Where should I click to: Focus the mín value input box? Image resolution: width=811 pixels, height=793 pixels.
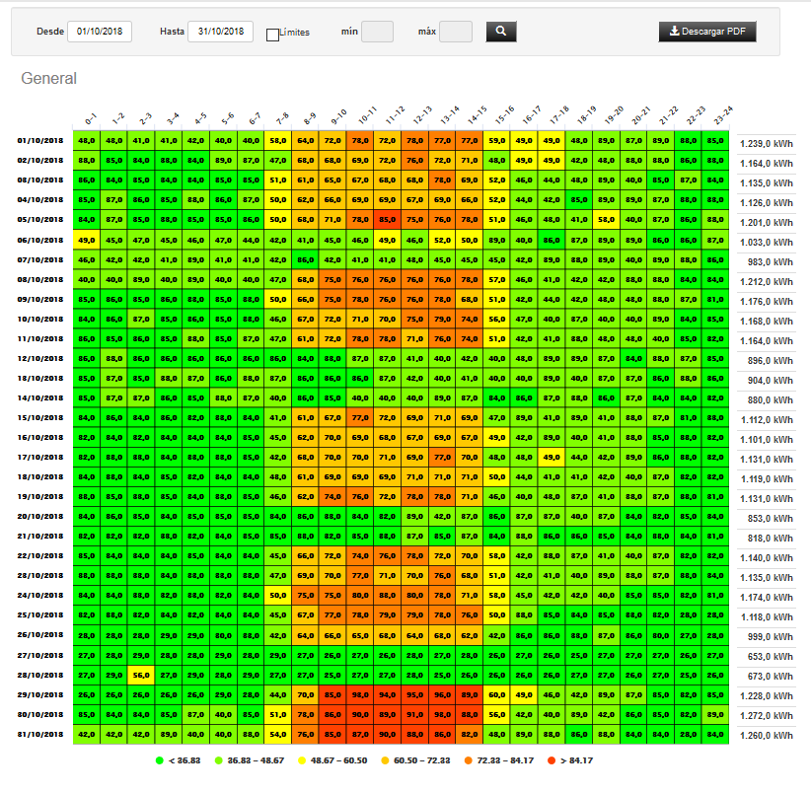pyautogui.click(x=377, y=32)
